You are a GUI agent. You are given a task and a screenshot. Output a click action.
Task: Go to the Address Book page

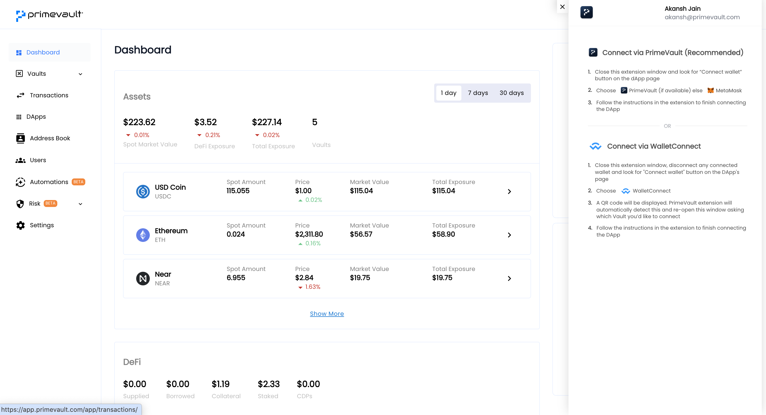[50, 138]
